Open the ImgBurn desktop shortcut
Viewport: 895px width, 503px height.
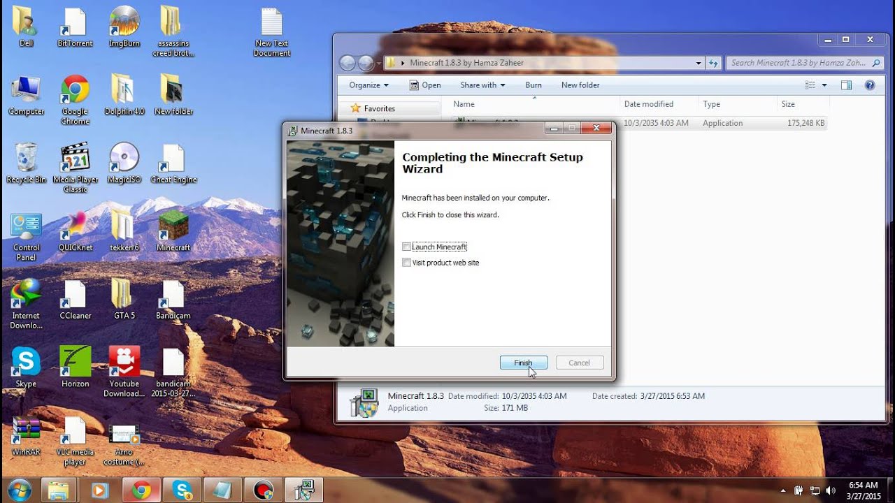click(124, 27)
